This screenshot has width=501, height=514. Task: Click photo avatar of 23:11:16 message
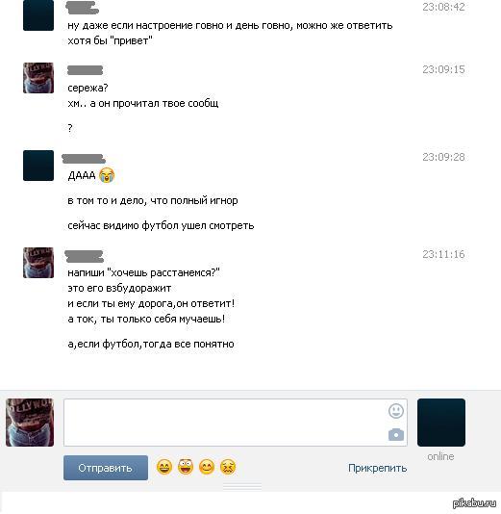click(x=38, y=263)
